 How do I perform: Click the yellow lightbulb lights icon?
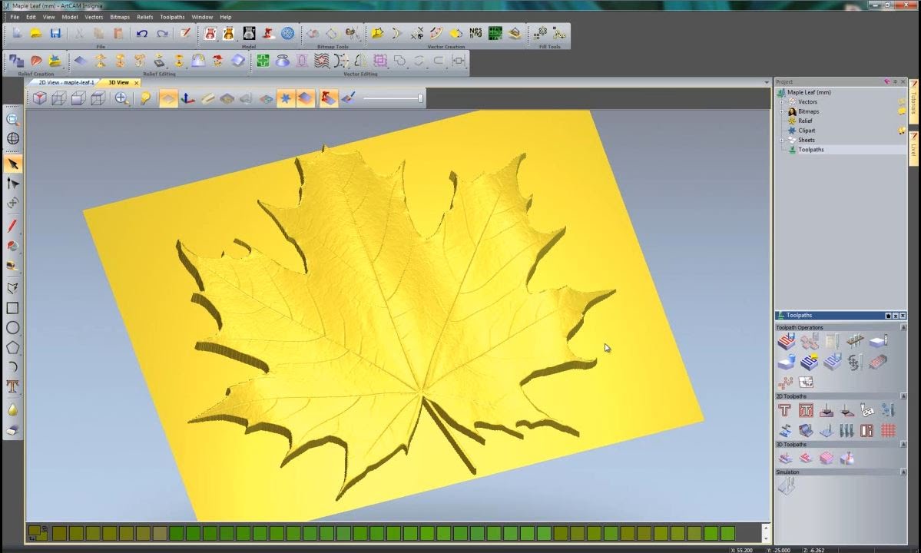(x=145, y=98)
